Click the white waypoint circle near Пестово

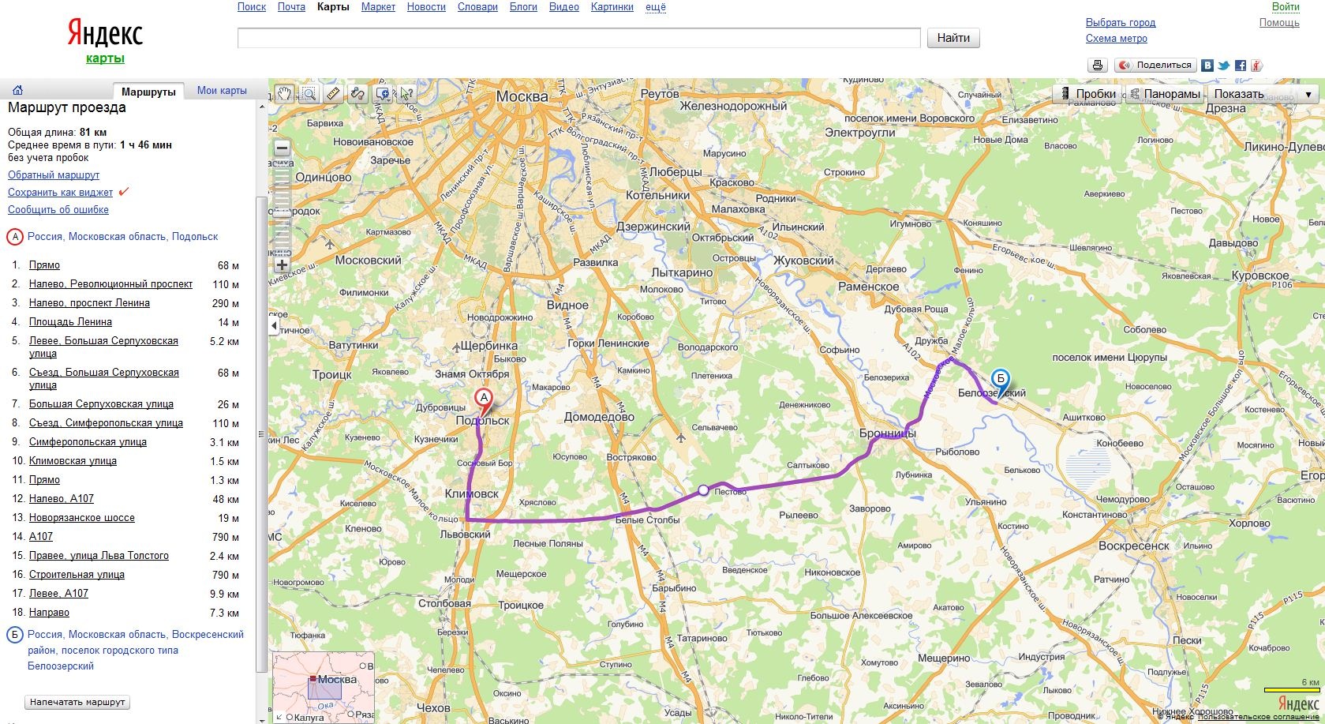703,490
